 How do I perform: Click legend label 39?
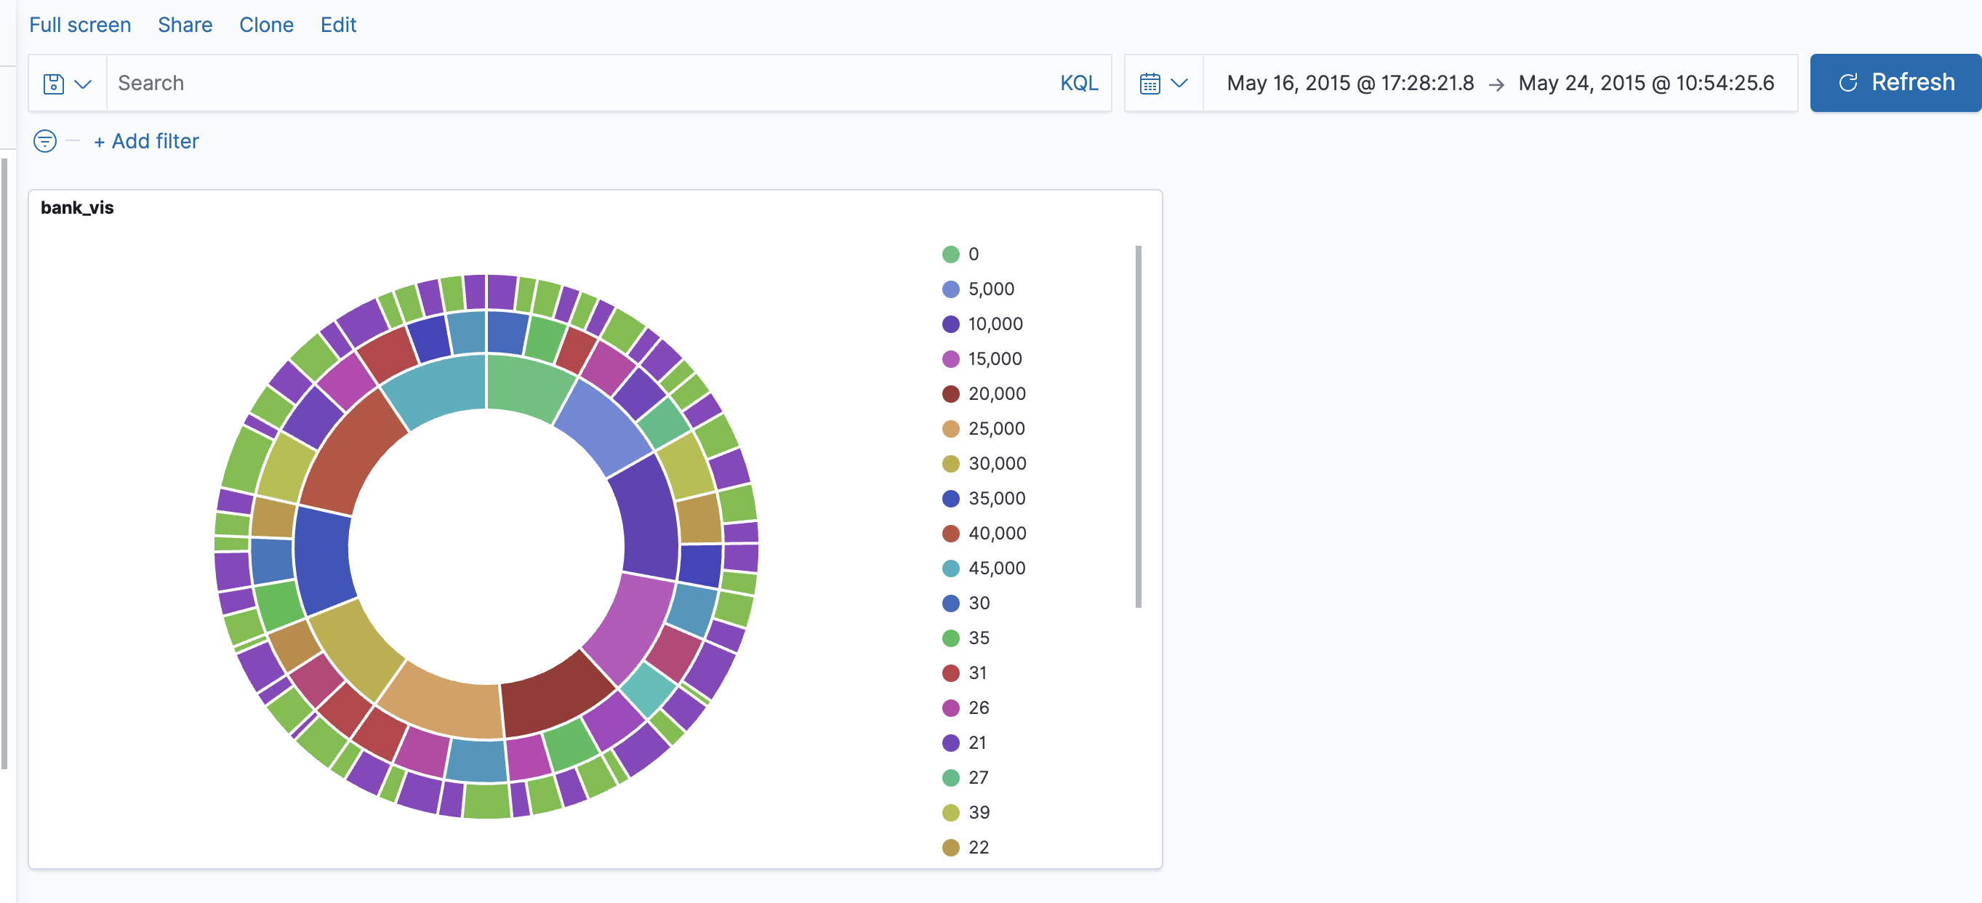(979, 812)
